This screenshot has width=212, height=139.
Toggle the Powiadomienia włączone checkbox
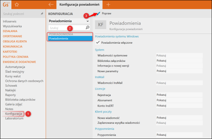pyautogui.click(x=98, y=42)
